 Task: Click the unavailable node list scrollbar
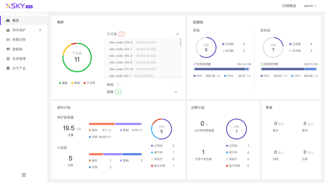click(181, 42)
